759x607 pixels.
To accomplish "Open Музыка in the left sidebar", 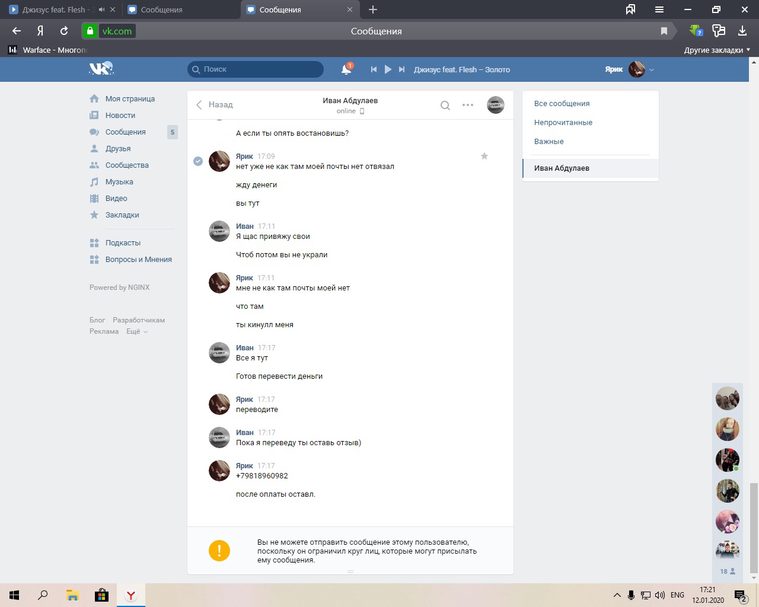I will [x=119, y=182].
